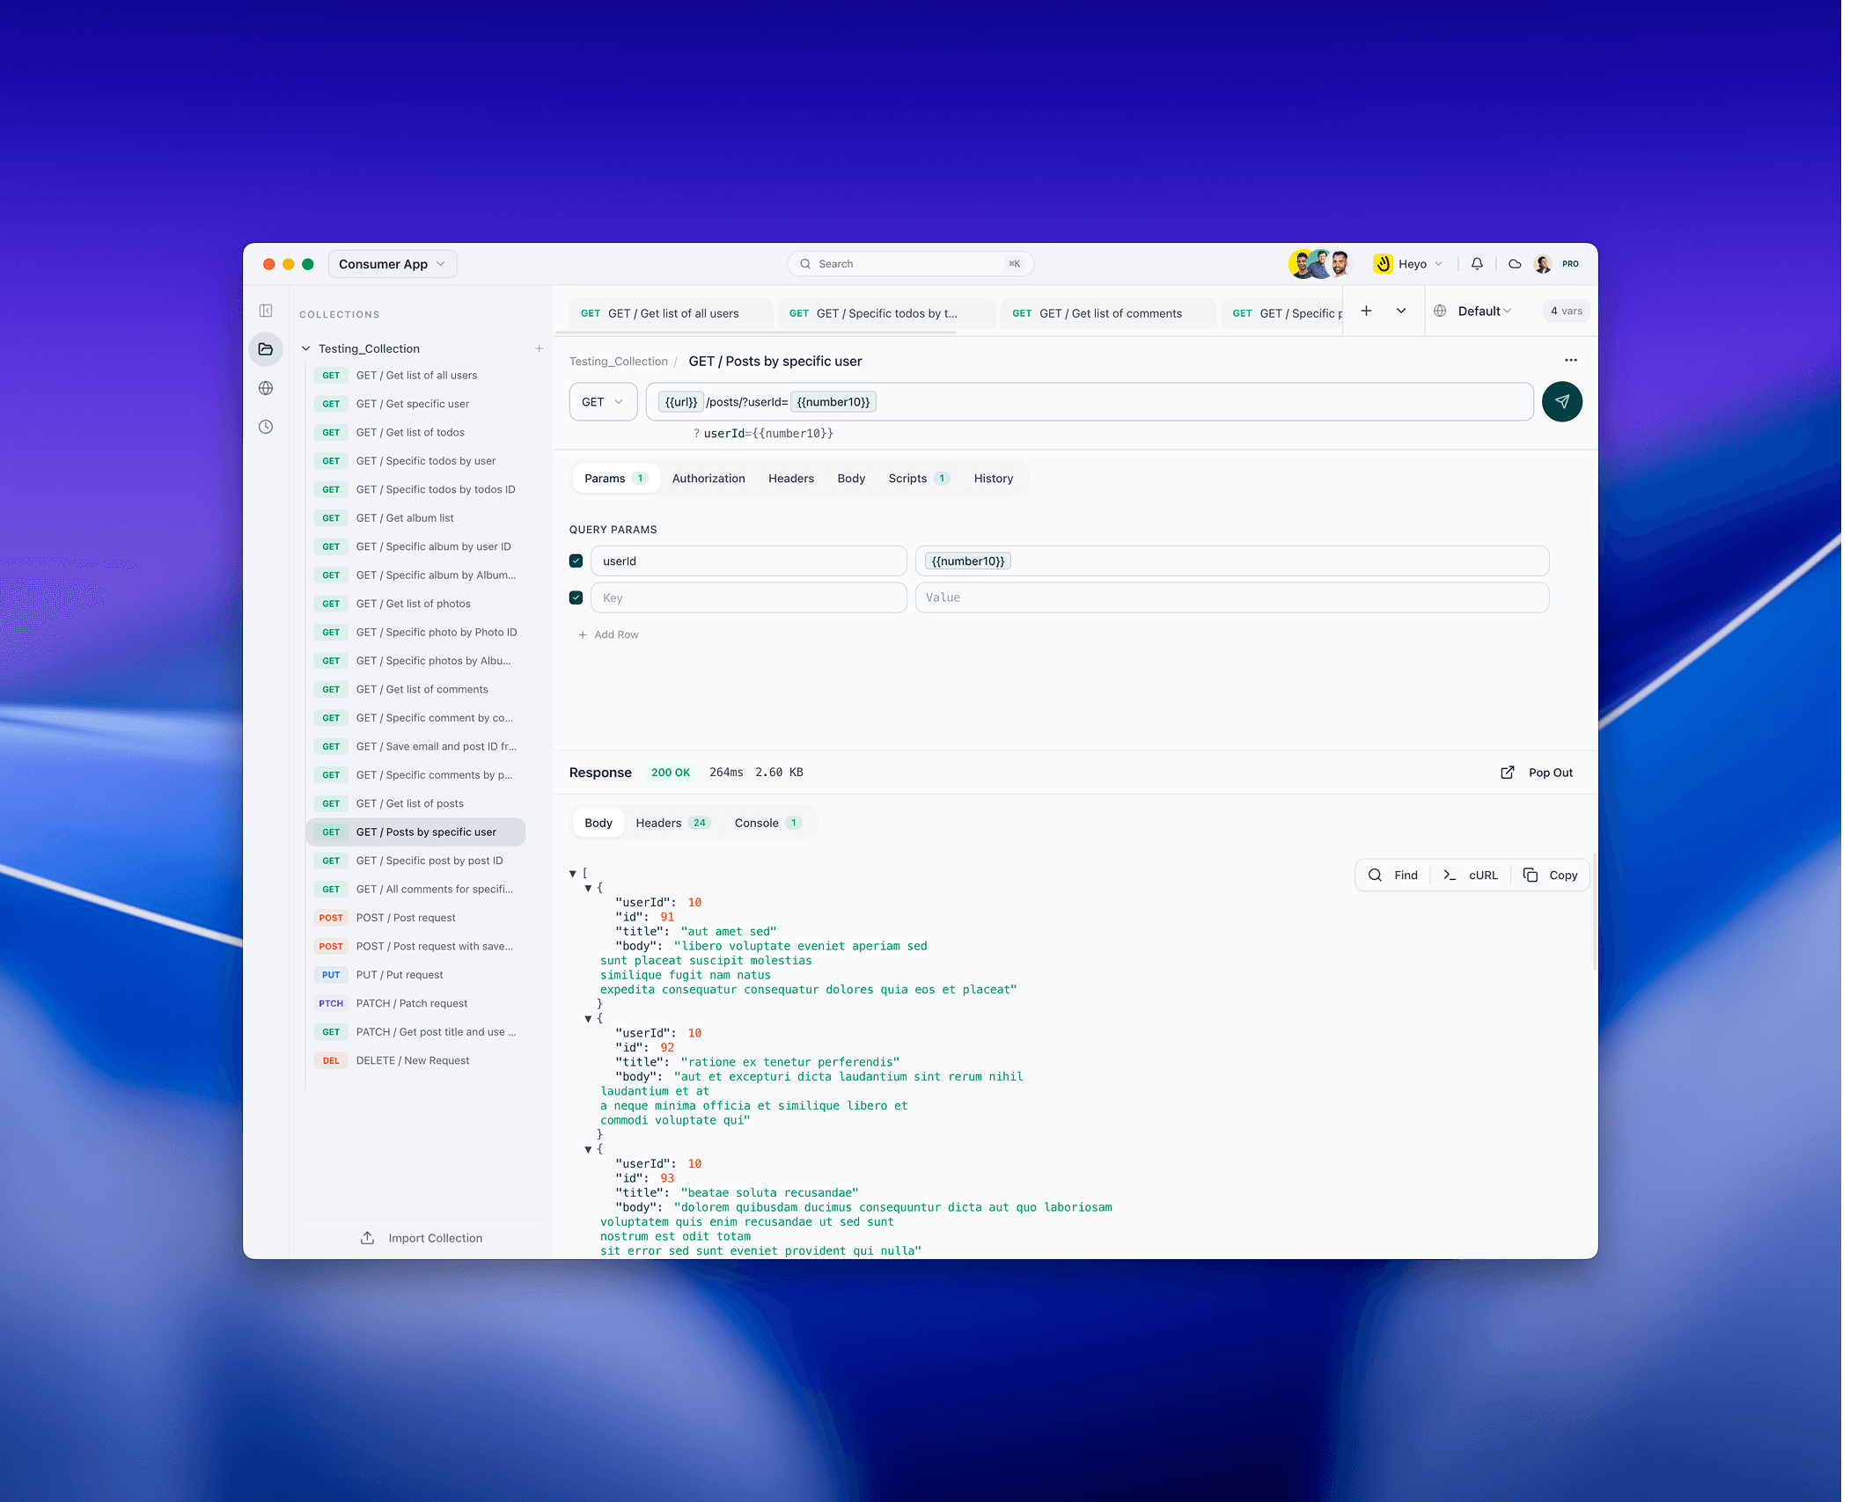Open the GET method dropdown
This screenshot has width=1850, height=1502.
603,401
